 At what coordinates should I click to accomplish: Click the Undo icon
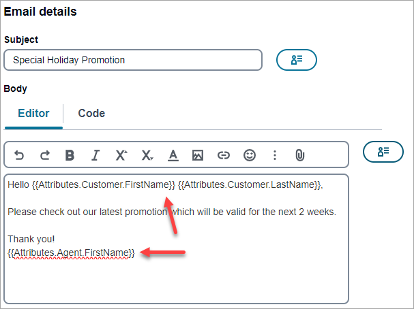[x=19, y=155]
